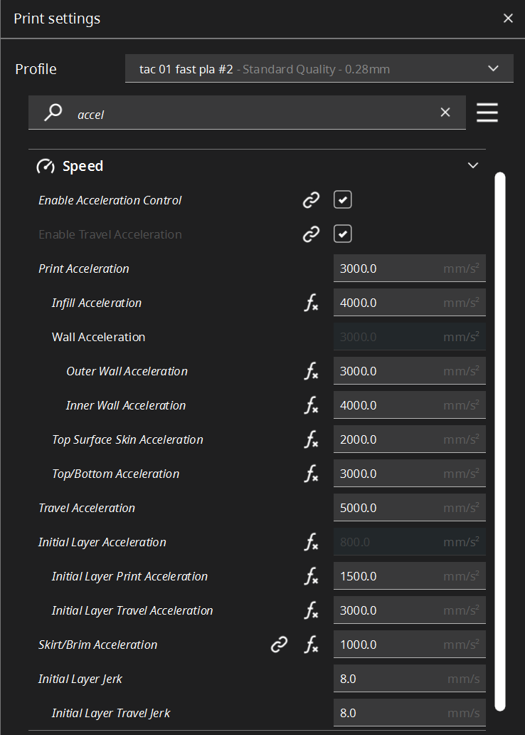The height and width of the screenshot is (735, 525).
Task: Click the vertical scrollbar in settings list
Action: click(x=500, y=440)
